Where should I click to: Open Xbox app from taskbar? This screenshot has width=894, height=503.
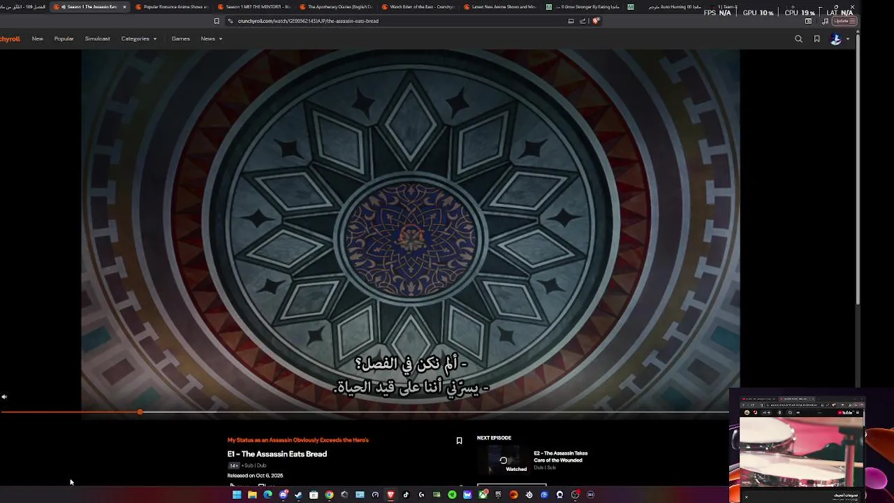tap(483, 495)
